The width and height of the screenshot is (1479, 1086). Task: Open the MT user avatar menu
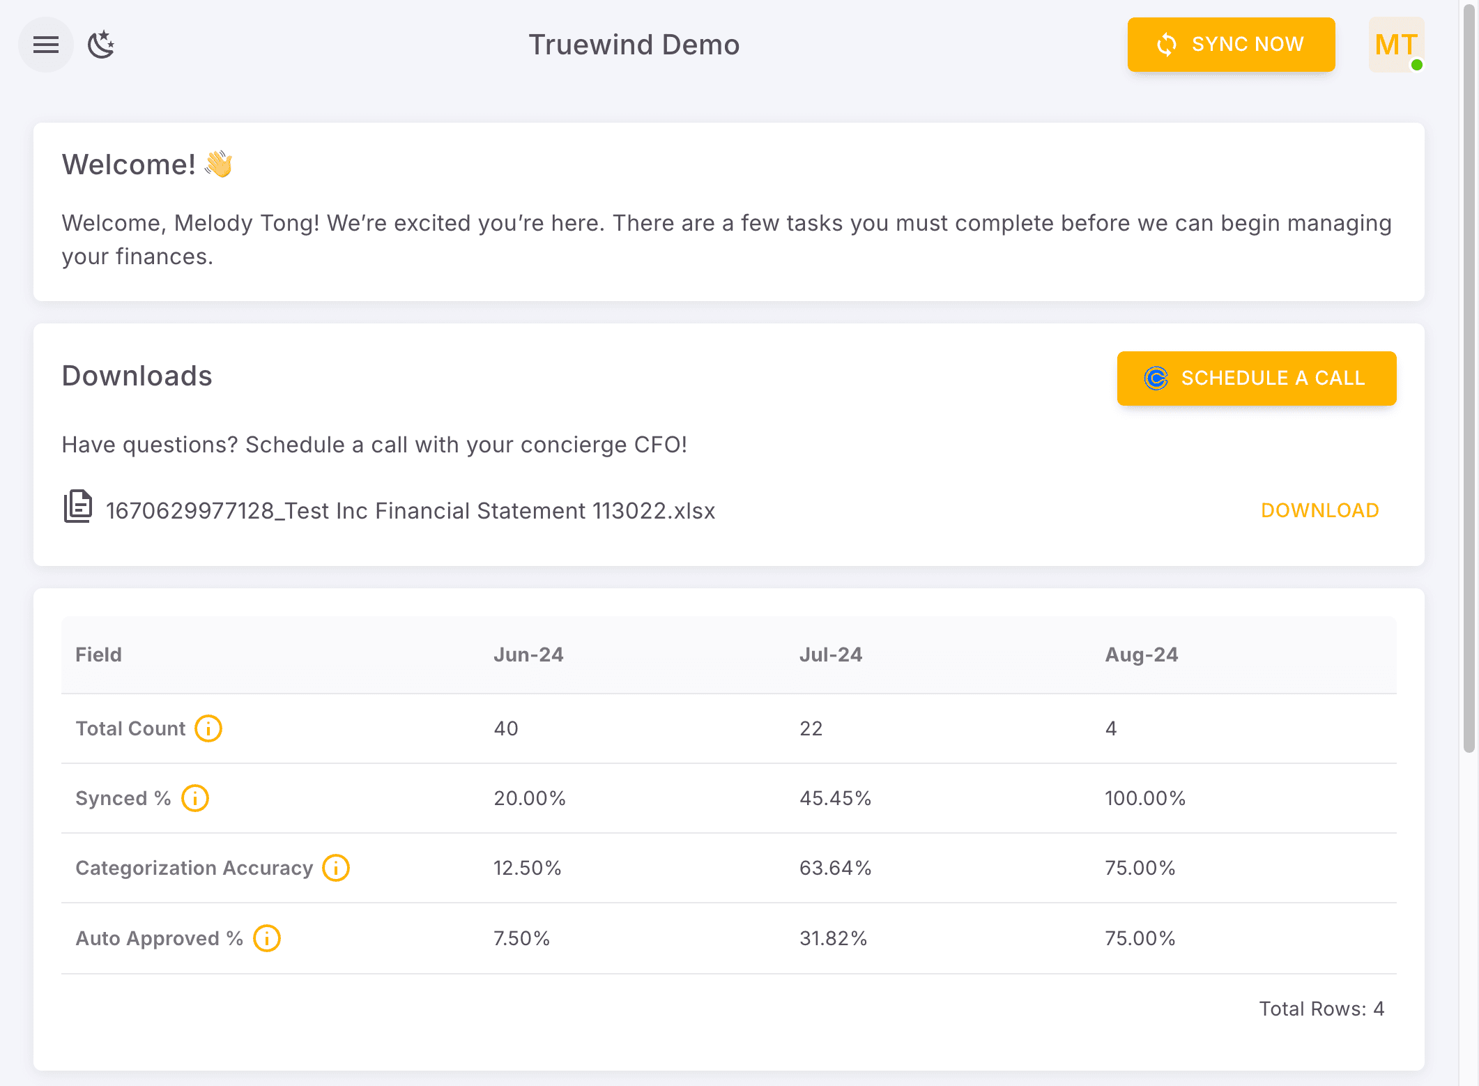click(1396, 45)
